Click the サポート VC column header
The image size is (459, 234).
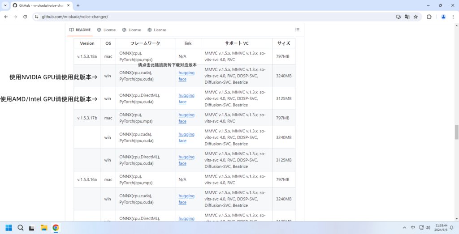(x=237, y=43)
